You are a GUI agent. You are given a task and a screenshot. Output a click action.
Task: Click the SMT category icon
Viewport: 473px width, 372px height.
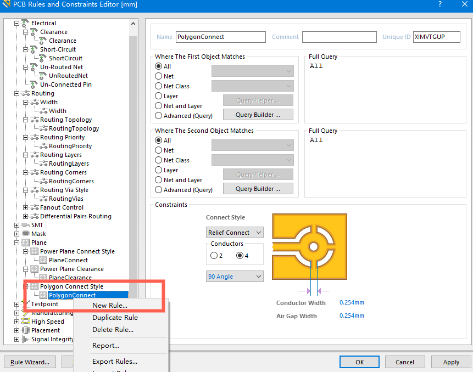tap(25, 225)
